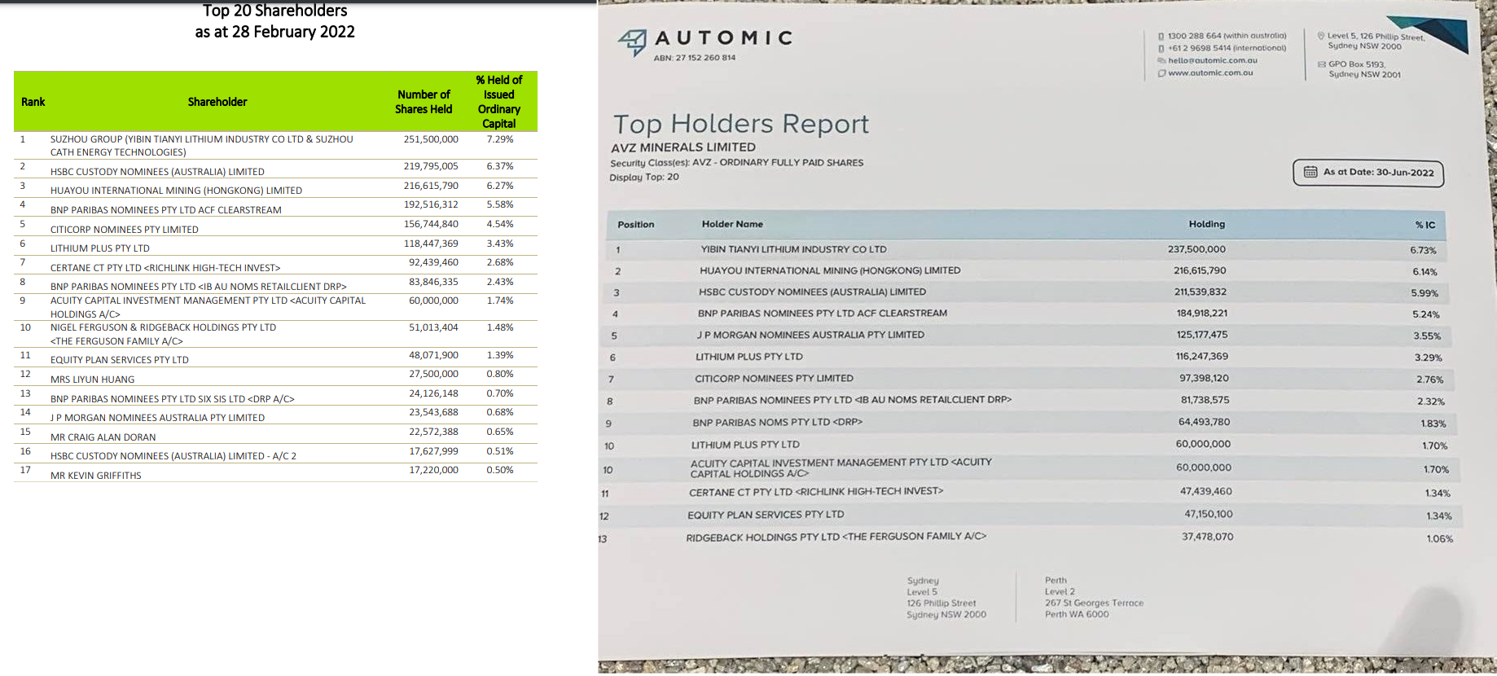This screenshot has width=1497, height=676.
Task: Select NIGEL FERGUSON & RIDGEBACK HOLDINGS row name
Action: 164,334
